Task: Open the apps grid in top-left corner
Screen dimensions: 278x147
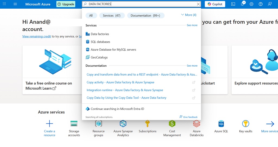Action: click(x=4, y=4)
